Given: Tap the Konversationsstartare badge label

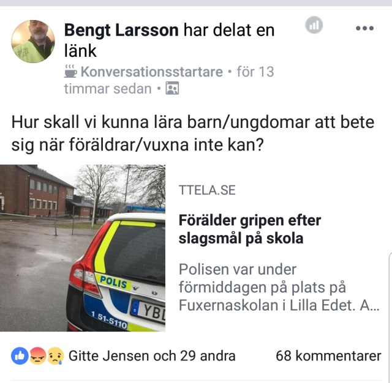Looking at the screenshot, I should click(x=151, y=72).
